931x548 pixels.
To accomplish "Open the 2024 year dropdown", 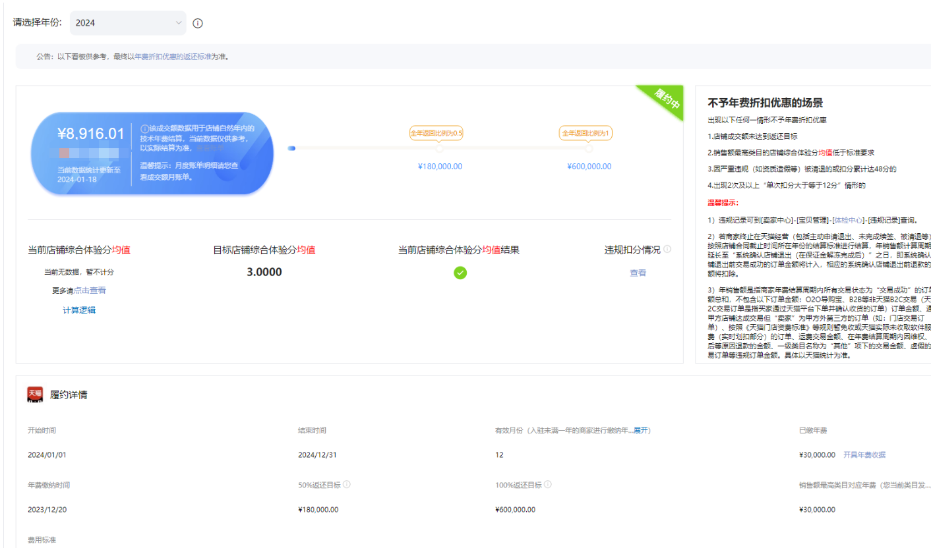I will tap(128, 23).
